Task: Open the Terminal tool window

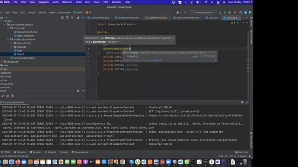Action: pyautogui.click(x=35, y=152)
